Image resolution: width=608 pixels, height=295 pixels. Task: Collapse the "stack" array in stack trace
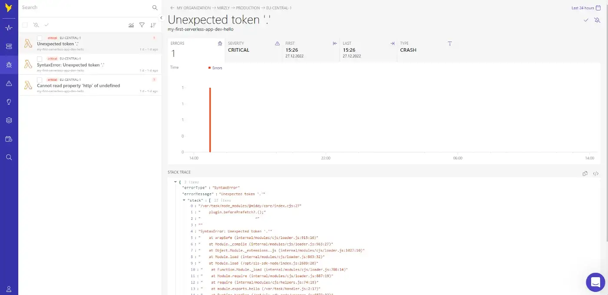point(184,200)
